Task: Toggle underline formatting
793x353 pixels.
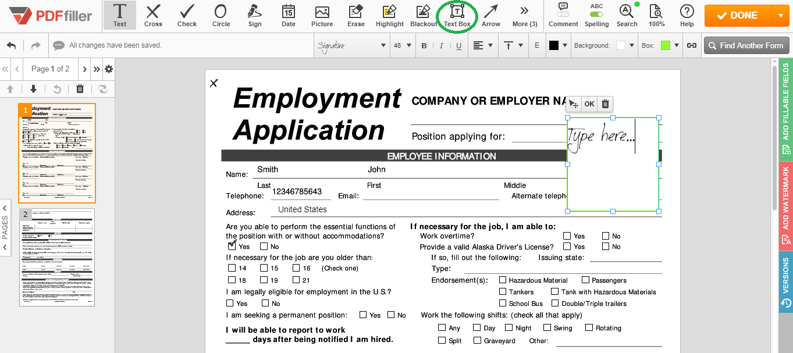Action: point(459,45)
